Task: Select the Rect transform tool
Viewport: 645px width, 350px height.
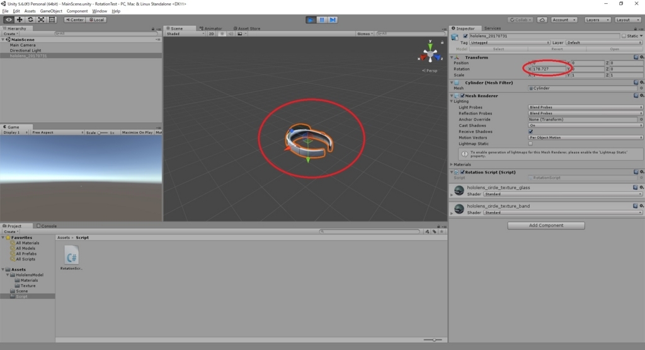Action: [x=52, y=20]
